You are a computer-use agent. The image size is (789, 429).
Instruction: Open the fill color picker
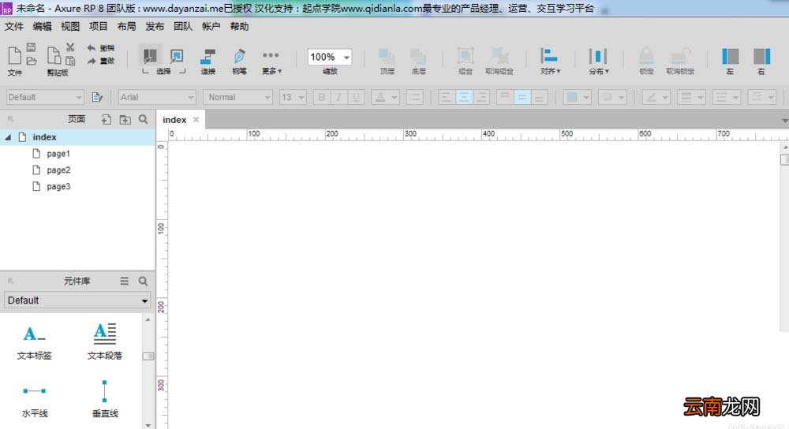(x=577, y=97)
